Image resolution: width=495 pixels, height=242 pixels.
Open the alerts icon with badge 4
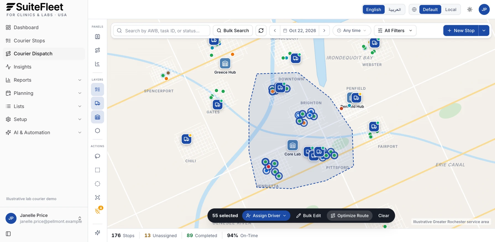(x=98, y=211)
